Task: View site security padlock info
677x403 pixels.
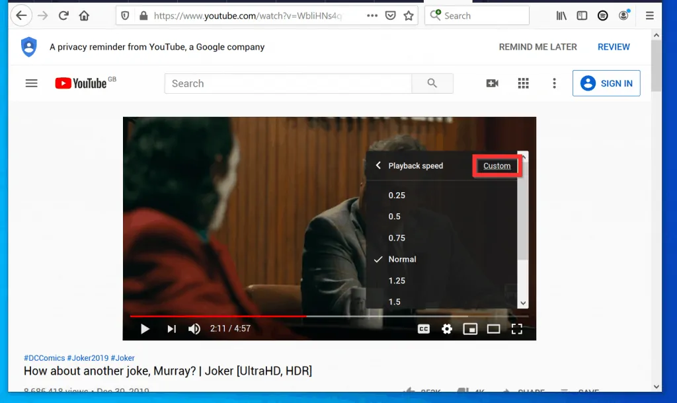Action: pos(143,16)
